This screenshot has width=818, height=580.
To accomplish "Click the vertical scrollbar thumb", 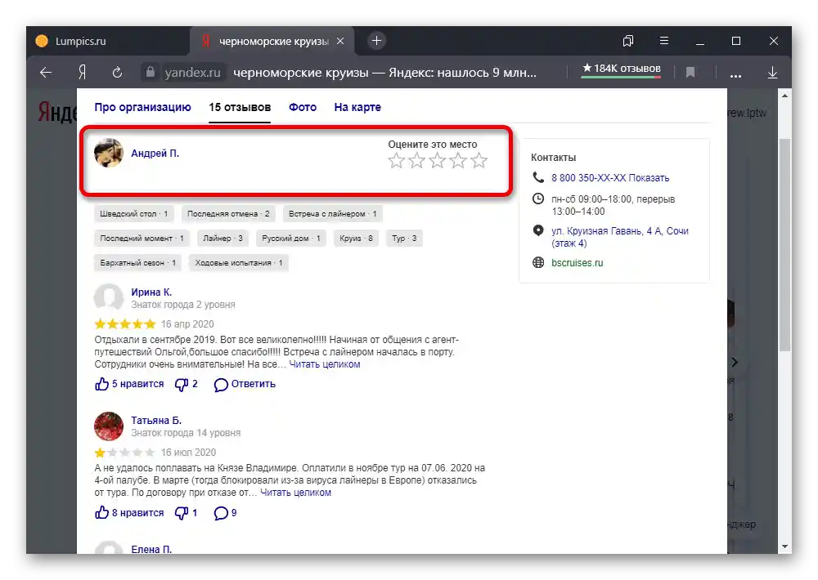I will point(785,245).
